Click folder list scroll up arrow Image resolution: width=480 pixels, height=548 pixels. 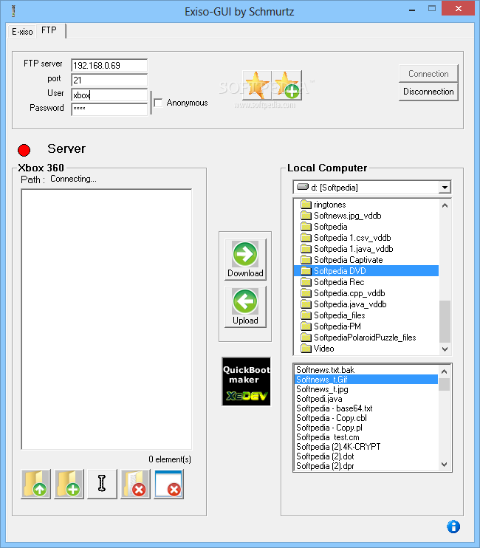(x=445, y=205)
